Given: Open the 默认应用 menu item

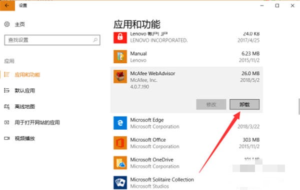Looking at the screenshot, I should click(x=25, y=91).
